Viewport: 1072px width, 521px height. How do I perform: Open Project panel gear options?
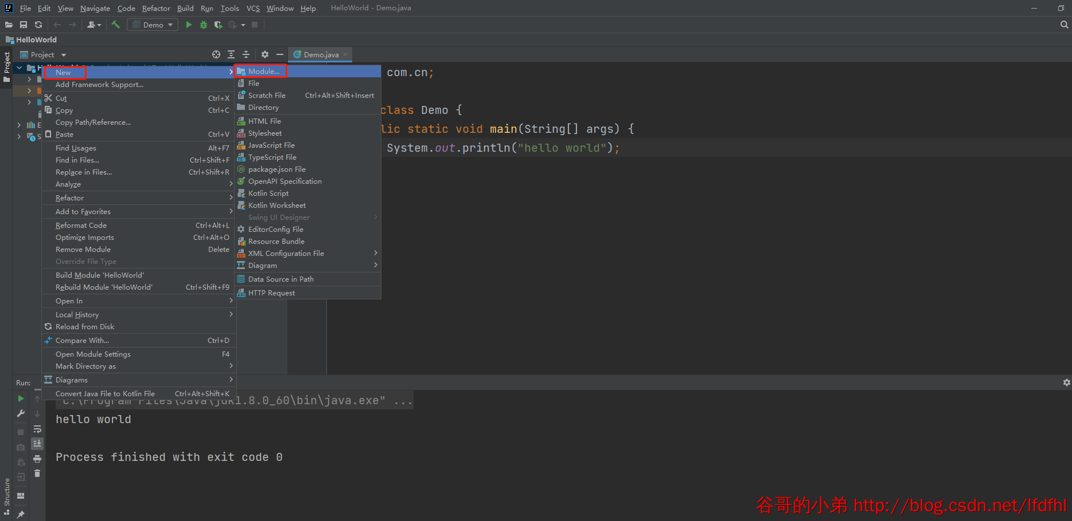pyautogui.click(x=265, y=54)
